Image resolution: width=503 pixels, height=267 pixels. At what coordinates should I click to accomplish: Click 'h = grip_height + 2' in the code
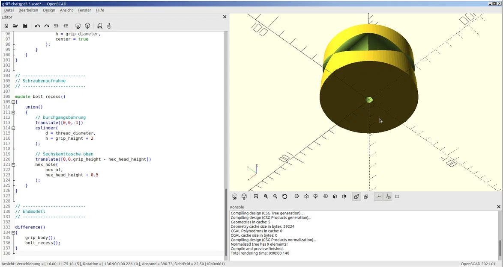[69, 138]
